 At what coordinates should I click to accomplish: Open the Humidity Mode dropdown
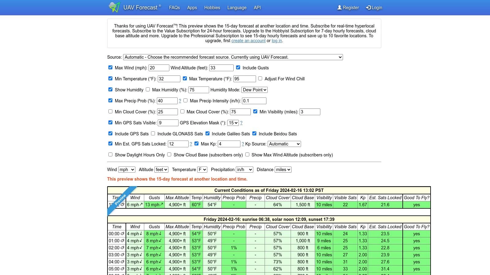(254, 90)
